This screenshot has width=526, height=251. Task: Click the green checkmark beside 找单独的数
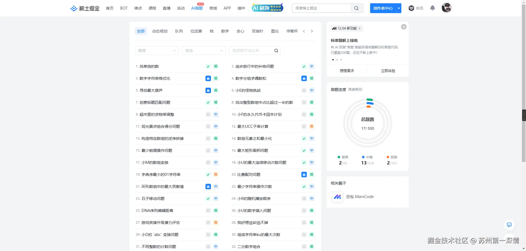208,66
